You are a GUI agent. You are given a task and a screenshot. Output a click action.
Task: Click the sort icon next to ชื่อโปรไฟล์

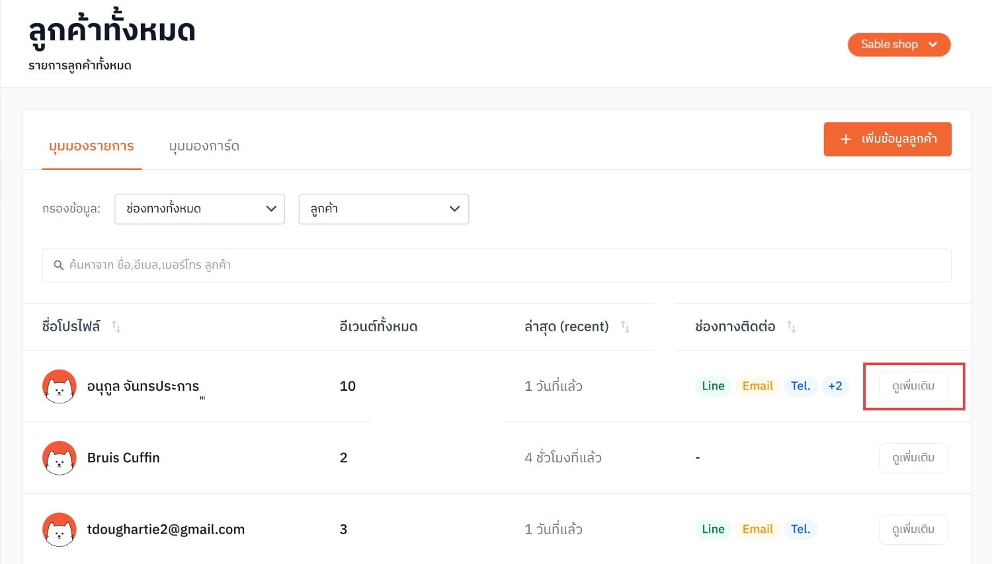tap(116, 327)
